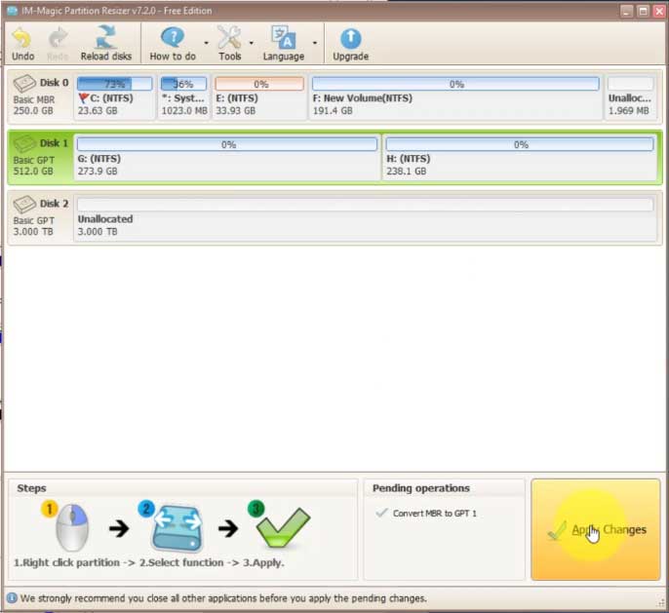Expand the How to do dropdown arrow

point(206,43)
